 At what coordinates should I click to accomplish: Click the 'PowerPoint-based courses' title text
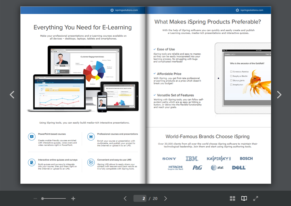click(52, 134)
